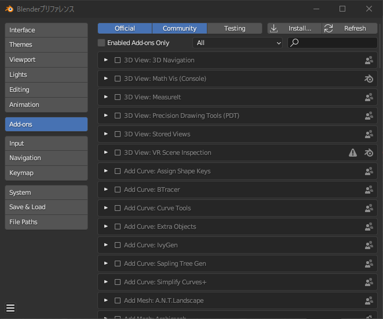Screen dimensions: 383x319
Task: Open the hamburger preferences menu
Action: (10, 308)
